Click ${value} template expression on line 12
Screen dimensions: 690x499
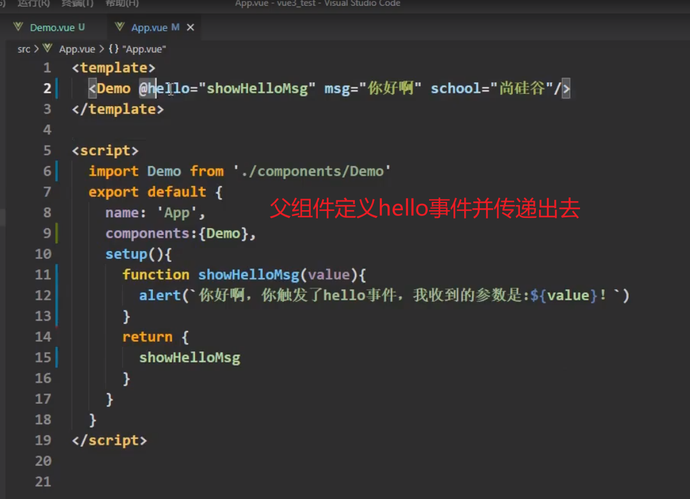coord(564,295)
